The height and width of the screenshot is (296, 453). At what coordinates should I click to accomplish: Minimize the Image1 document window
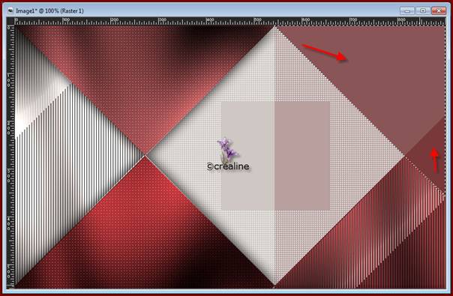(x=407, y=10)
